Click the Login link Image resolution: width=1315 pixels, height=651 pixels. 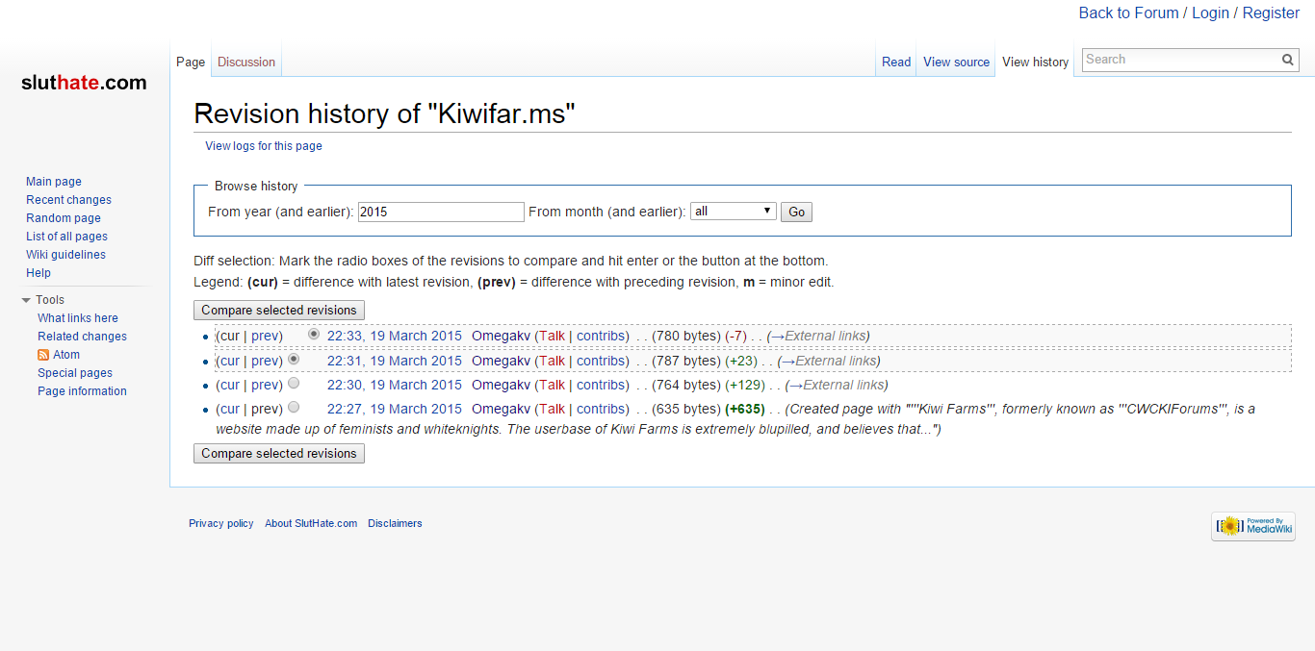pyautogui.click(x=1210, y=13)
